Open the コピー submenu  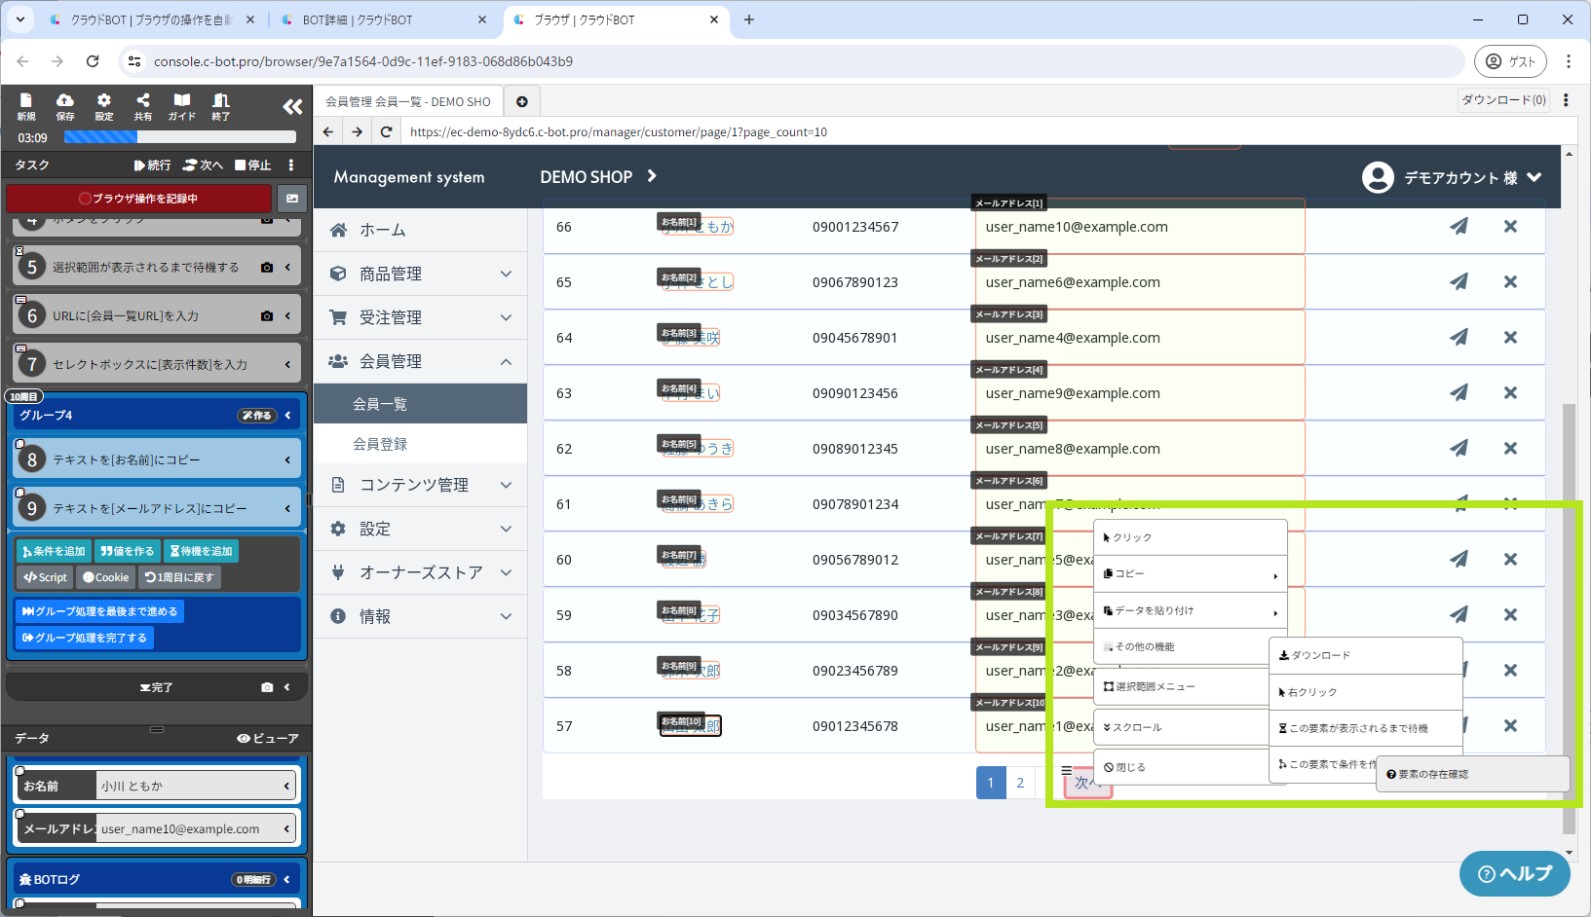(x=1191, y=574)
